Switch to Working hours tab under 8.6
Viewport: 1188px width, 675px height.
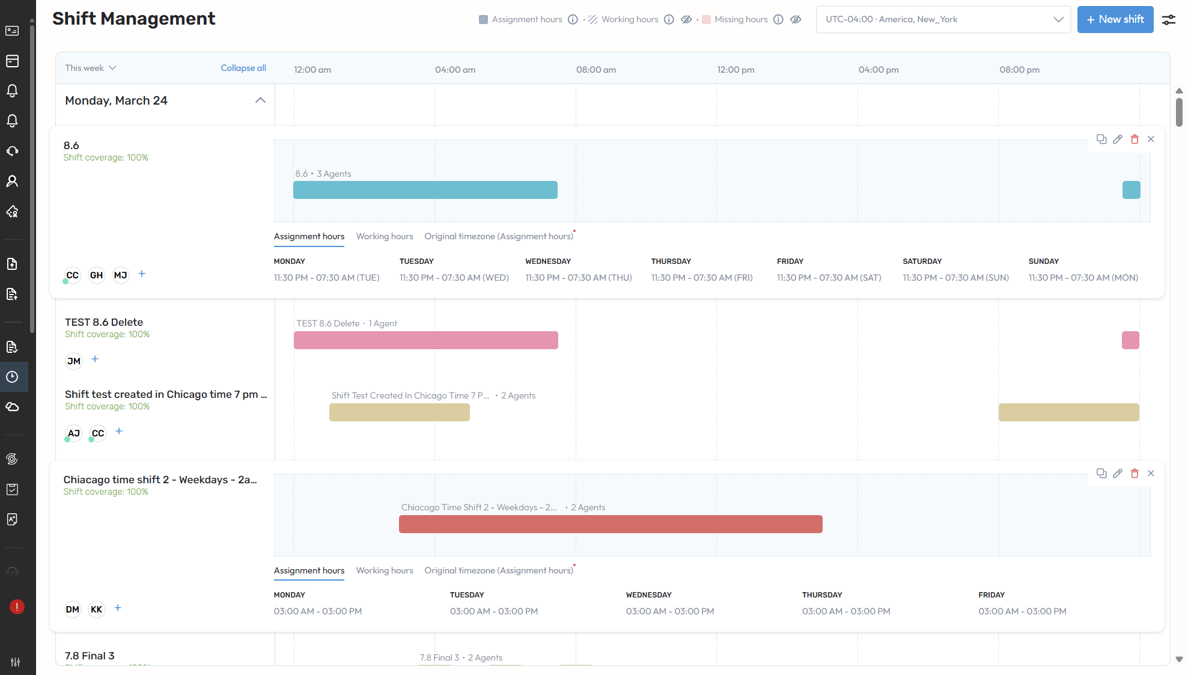(385, 236)
